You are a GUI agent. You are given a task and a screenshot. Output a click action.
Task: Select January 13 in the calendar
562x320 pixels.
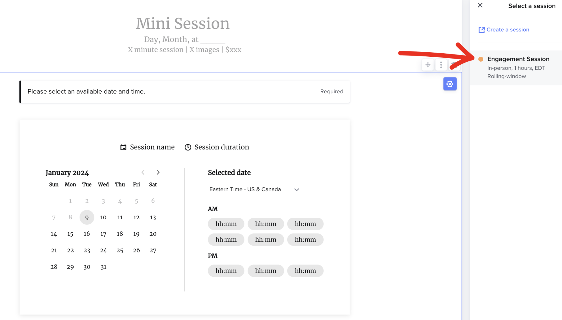(x=153, y=217)
